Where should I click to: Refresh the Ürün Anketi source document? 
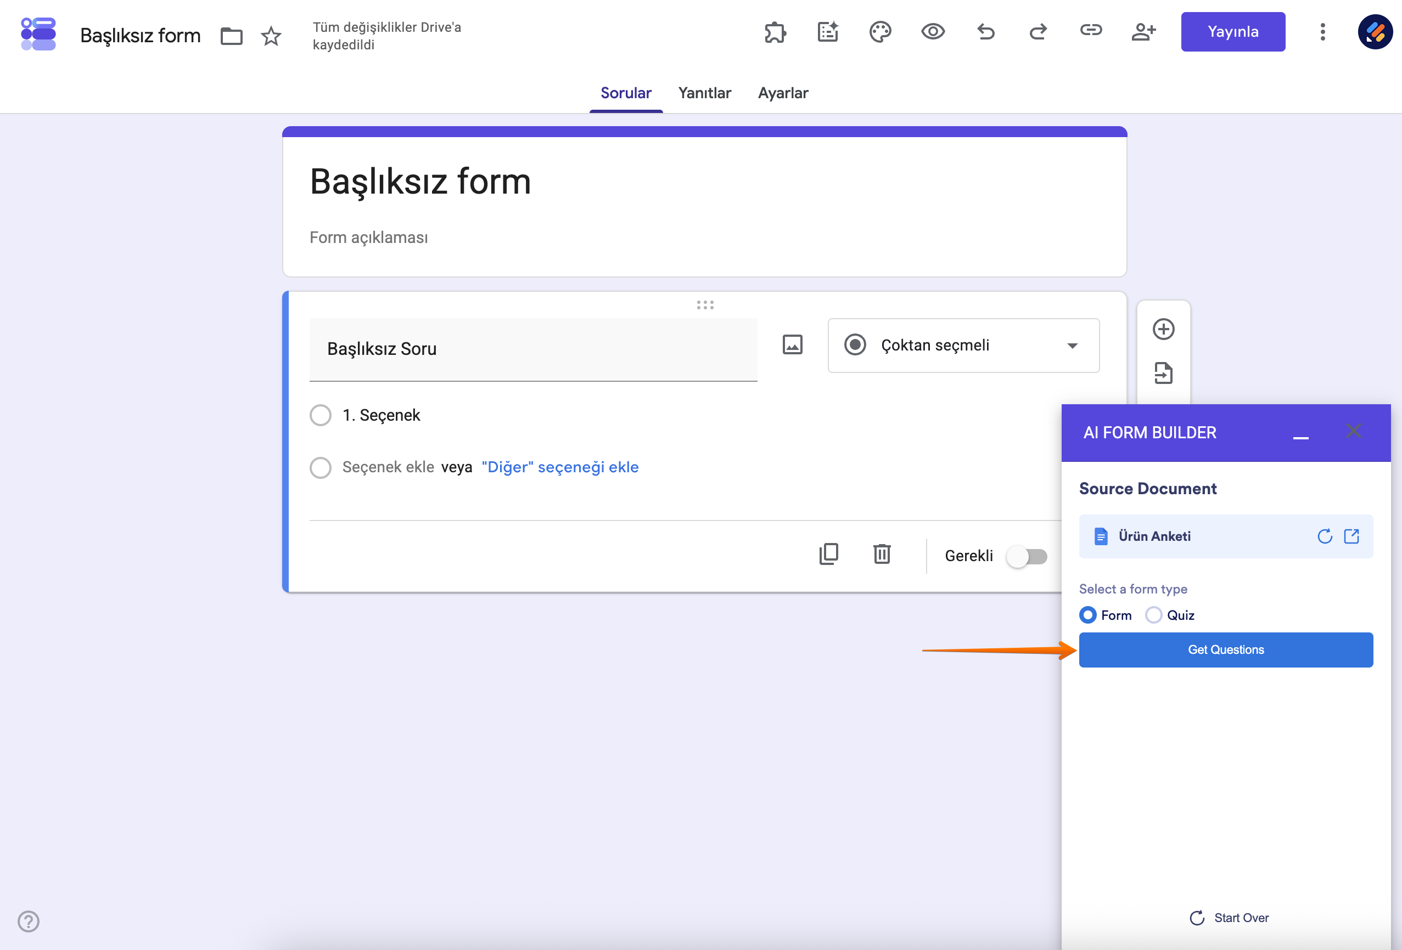click(x=1325, y=536)
